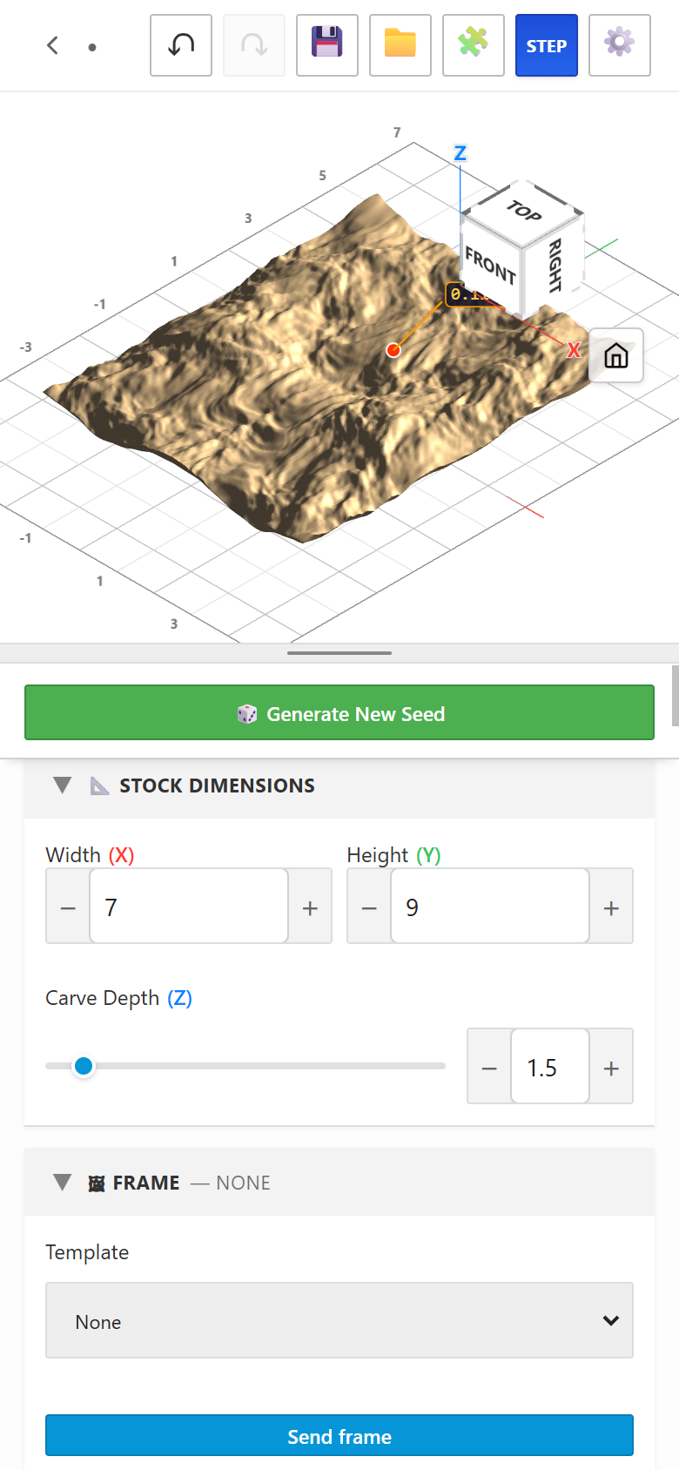
Task: Click the panel resize handle bar
Action: tap(339, 652)
